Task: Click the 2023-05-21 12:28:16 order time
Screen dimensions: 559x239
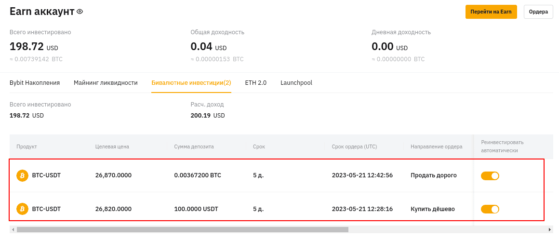Action: 362,209
